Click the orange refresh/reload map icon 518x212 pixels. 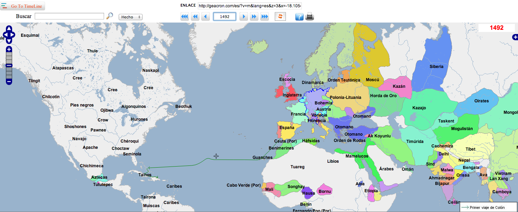(x=280, y=16)
